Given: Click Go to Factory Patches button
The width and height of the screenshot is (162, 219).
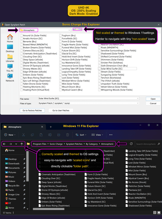Looking at the screenshot, I should tap(32, 110).
